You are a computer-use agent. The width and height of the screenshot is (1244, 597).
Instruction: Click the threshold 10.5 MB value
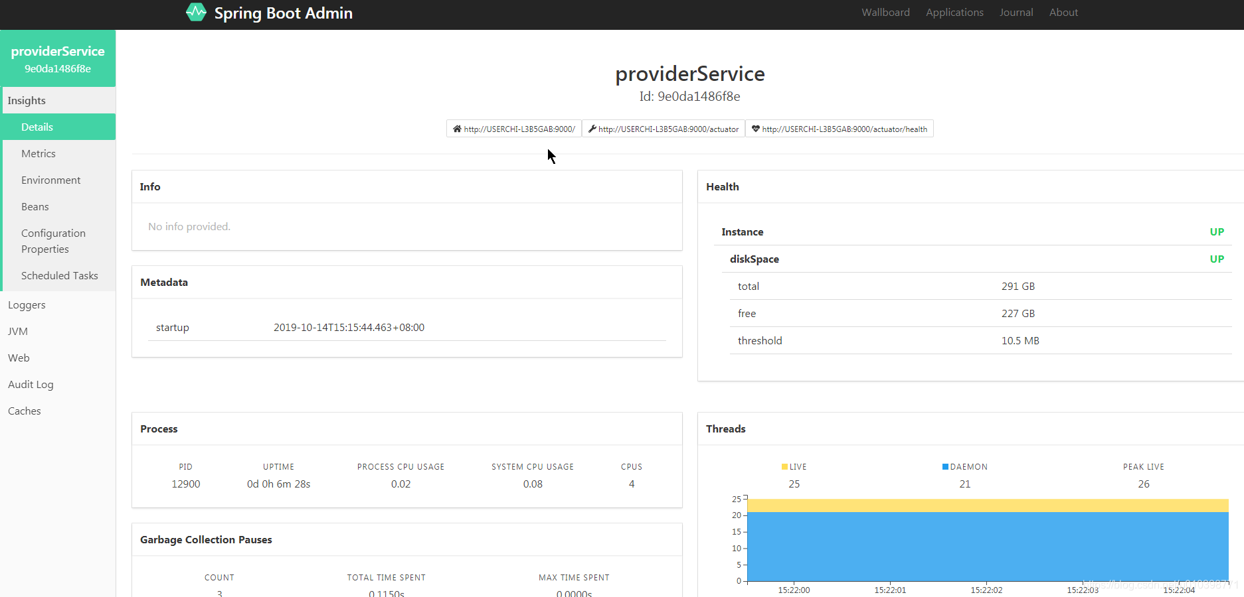tap(1020, 340)
